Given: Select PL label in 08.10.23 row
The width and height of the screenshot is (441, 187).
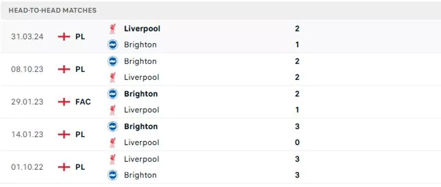Looking at the screenshot, I should [80, 69].
